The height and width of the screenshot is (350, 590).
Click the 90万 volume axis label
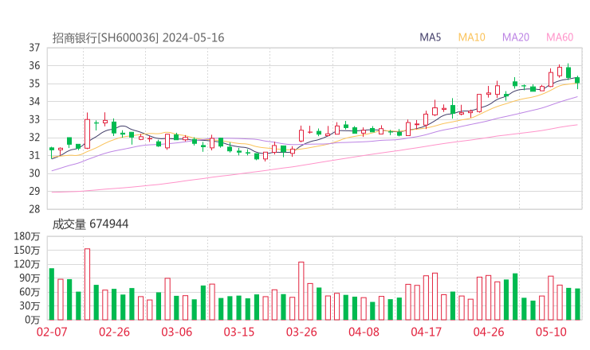(29, 278)
